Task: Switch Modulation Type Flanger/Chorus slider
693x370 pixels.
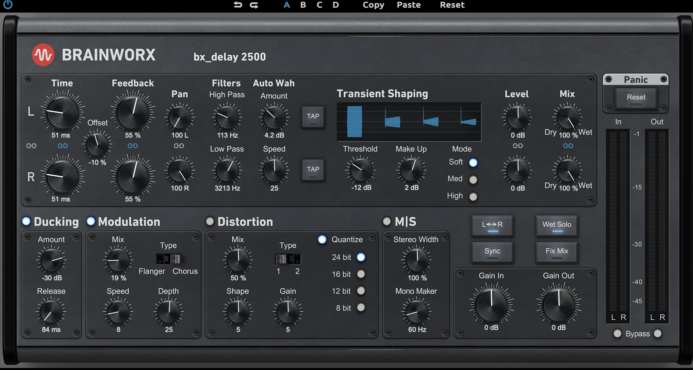Action: point(169,259)
